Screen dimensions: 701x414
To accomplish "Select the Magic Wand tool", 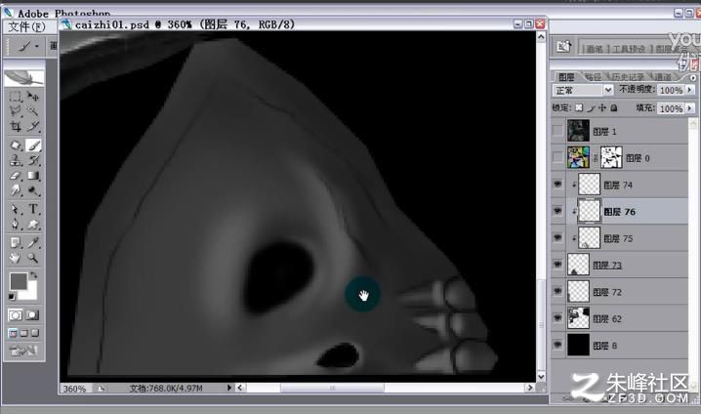I will click(33, 111).
